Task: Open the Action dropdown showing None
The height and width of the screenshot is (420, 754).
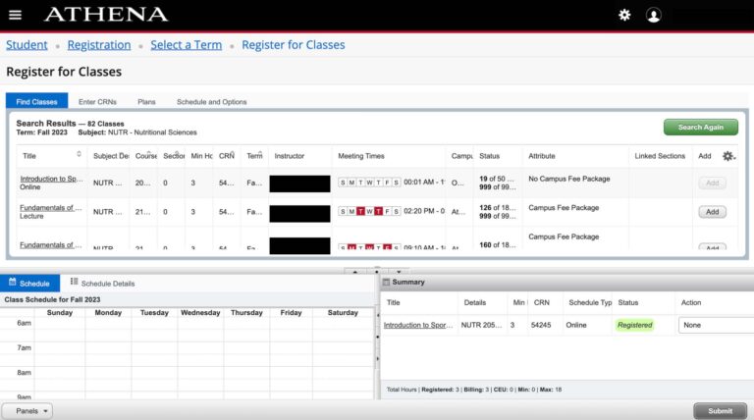Action: 716,326
